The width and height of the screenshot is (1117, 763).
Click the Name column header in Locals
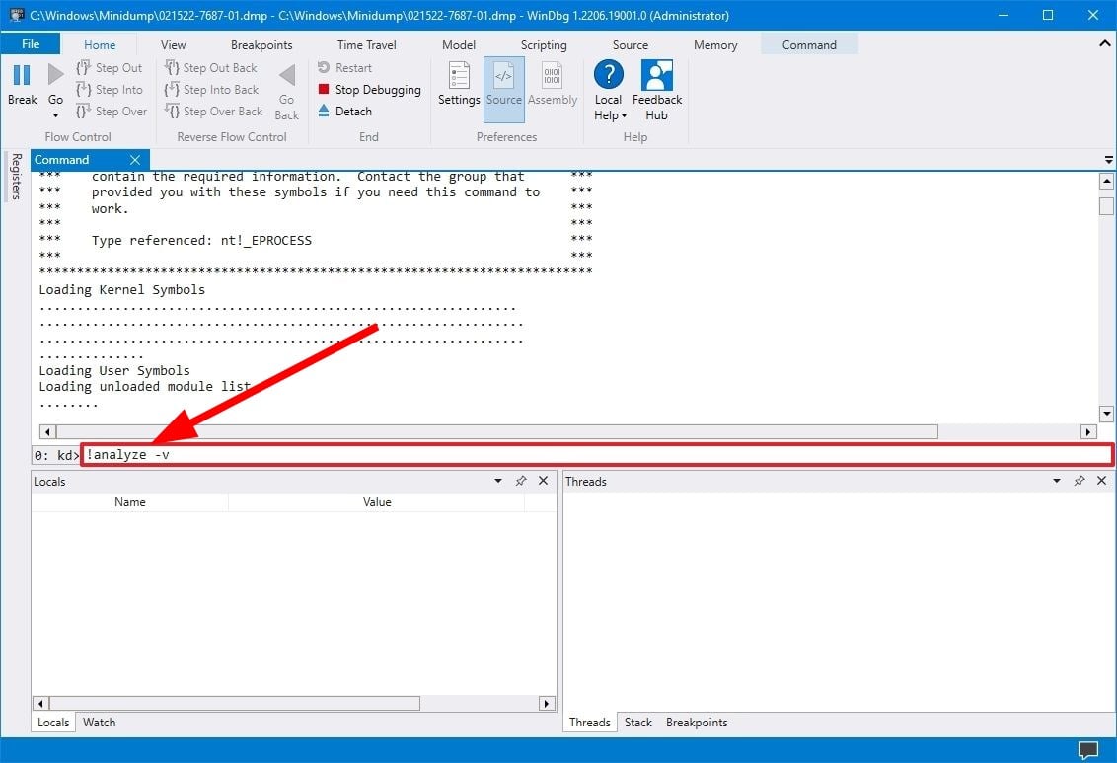[x=129, y=502]
